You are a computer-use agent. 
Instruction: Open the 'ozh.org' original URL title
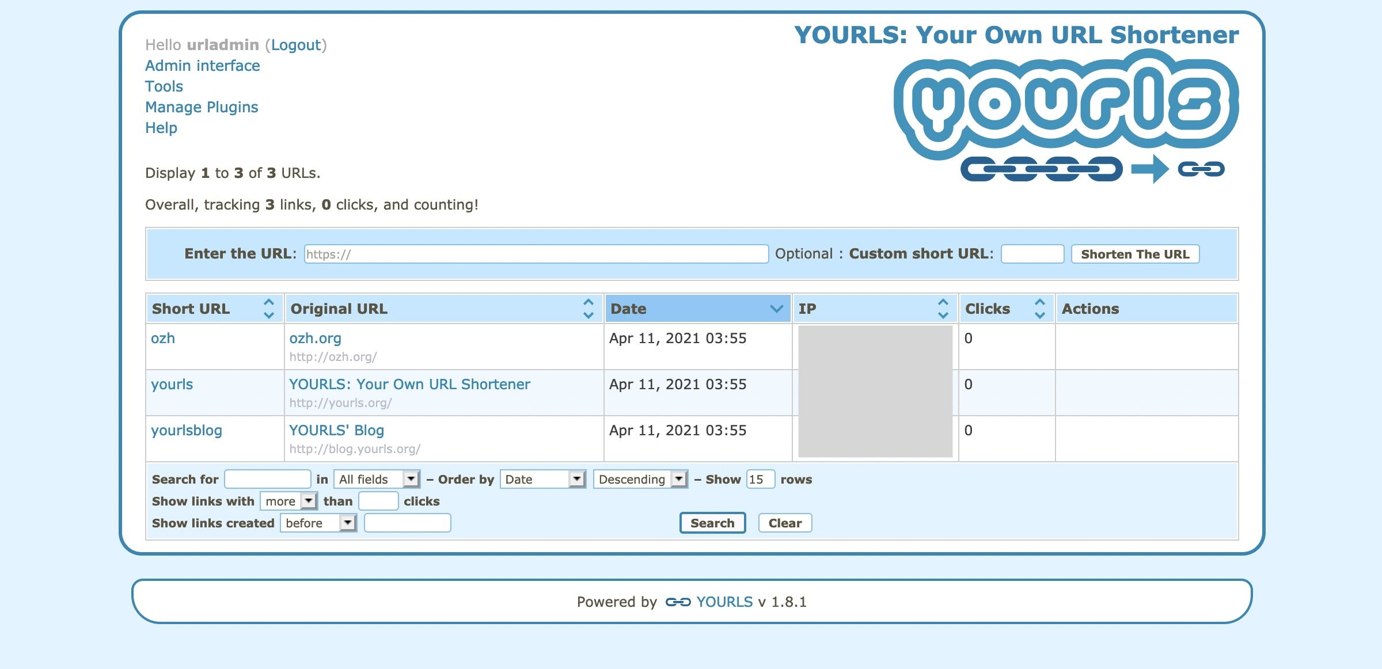[x=316, y=339]
